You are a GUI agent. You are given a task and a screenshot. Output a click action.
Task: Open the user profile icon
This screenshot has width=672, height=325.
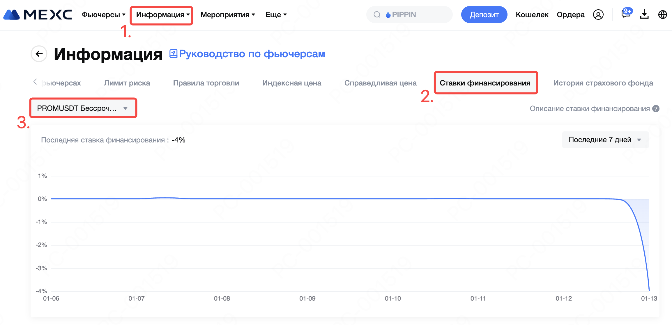[598, 15]
